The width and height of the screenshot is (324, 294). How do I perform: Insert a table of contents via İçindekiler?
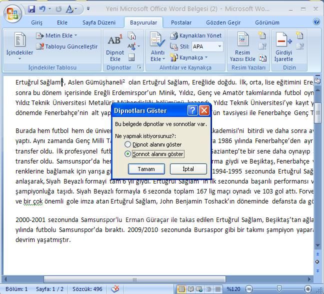pyautogui.click(x=19, y=46)
